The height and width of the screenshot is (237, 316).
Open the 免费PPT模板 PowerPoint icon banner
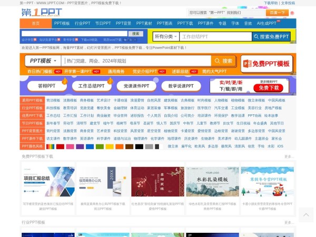267,64
